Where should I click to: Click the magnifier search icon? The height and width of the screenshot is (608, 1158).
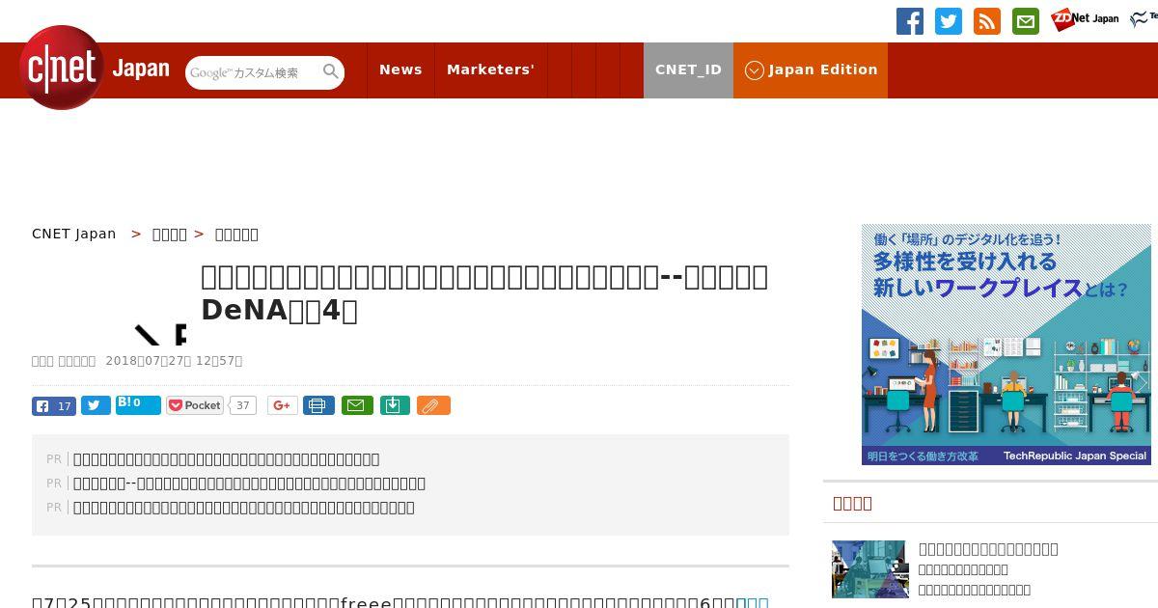[x=331, y=71]
